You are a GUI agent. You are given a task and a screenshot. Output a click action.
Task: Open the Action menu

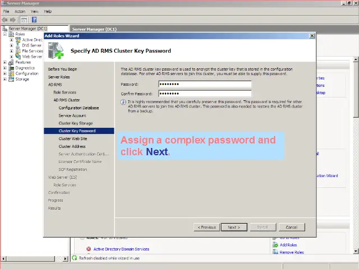click(20, 11)
